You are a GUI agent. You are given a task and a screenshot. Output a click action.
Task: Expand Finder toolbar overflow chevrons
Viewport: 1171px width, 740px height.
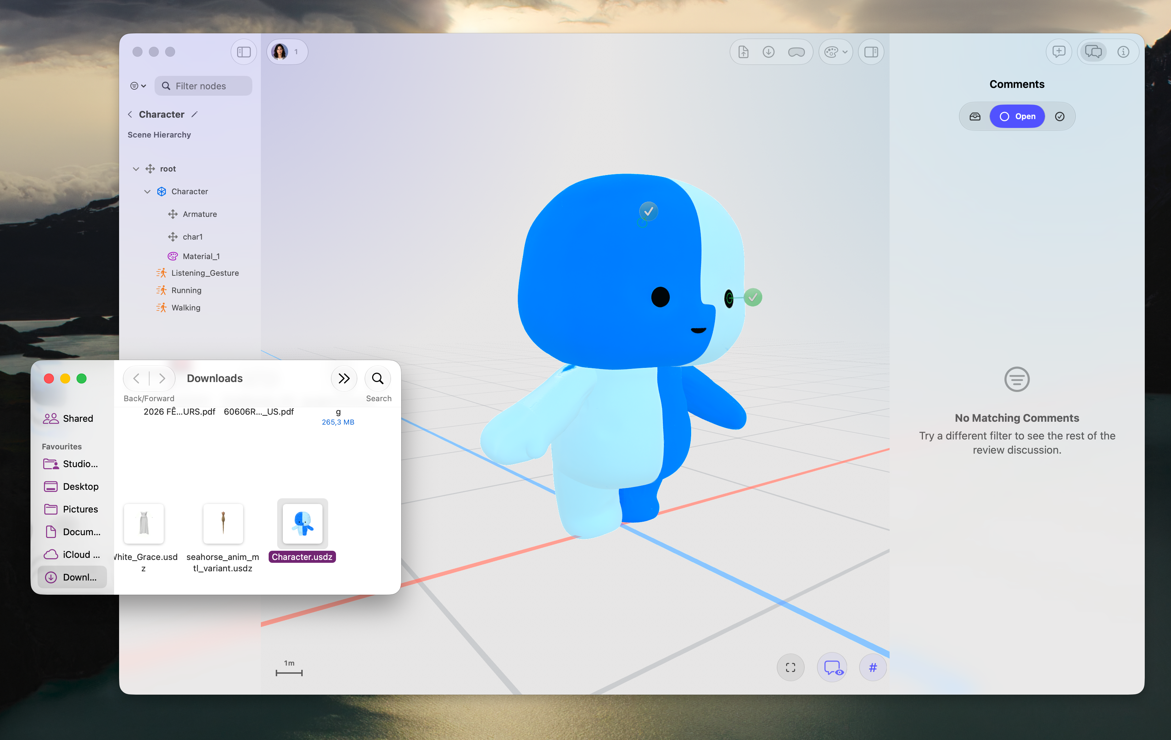coord(344,378)
